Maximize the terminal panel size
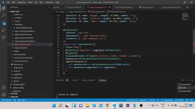Viewport: 195px width, 109px height. (189, 80)
